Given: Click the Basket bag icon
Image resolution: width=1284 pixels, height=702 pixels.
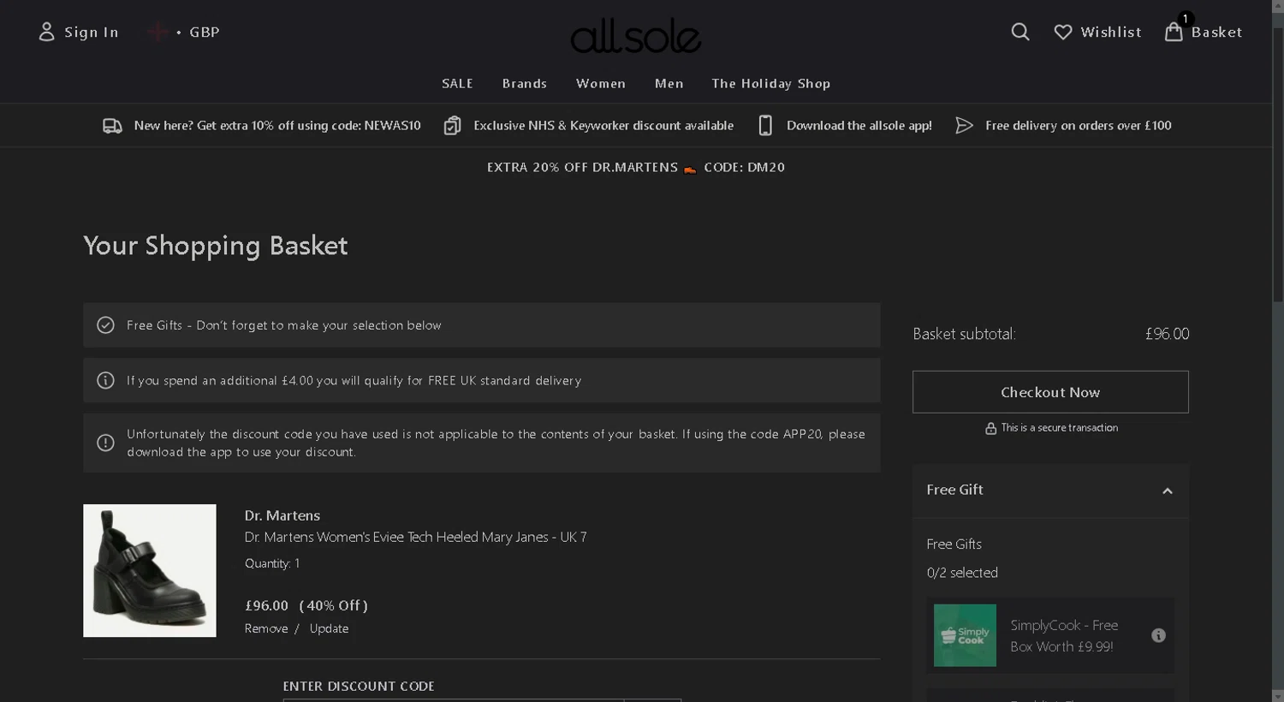Looking at the screenshot, I should click(1174, 32).
